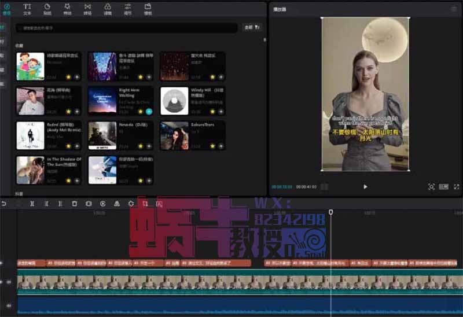The image size is (463, 317).
Task: Open the Filters tab icon
Action: point(108,9)
